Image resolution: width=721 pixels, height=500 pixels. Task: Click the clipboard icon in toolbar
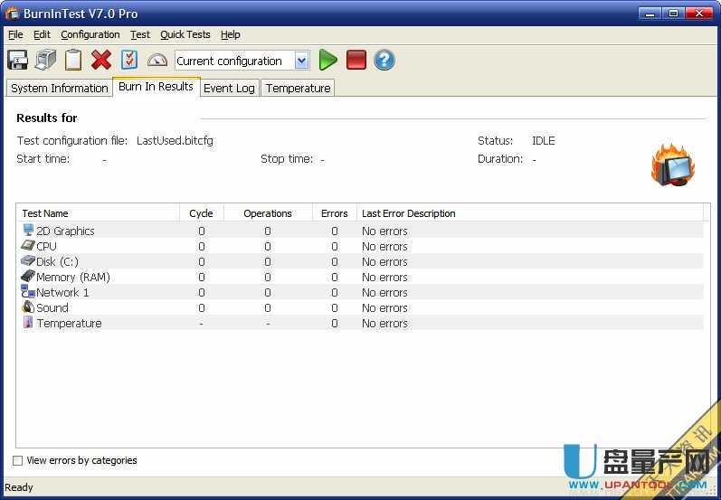point(73,61)
